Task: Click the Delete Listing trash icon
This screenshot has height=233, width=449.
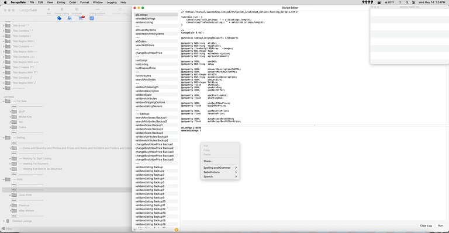Action: click(x=61, y=9)
